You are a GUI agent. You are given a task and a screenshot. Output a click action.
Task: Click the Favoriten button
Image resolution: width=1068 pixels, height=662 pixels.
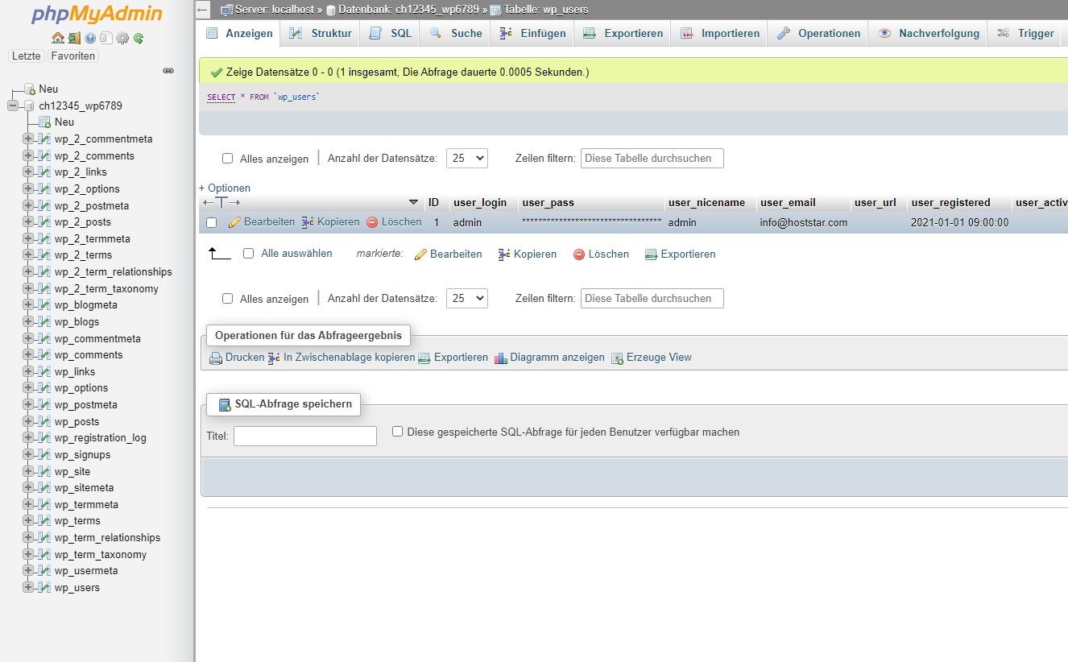(73, 56)
